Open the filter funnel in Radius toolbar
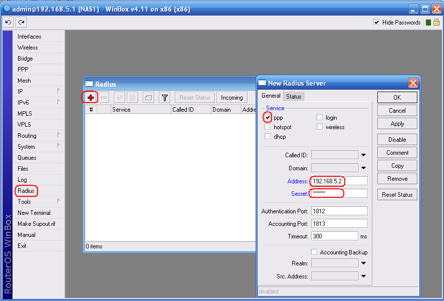This screenshot has width=444, height=301. 164,98
